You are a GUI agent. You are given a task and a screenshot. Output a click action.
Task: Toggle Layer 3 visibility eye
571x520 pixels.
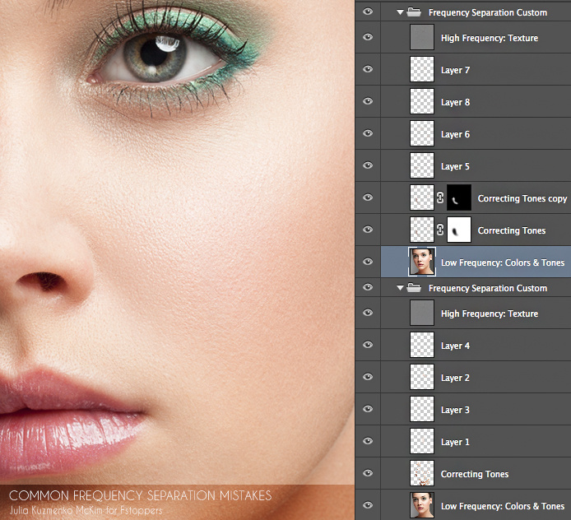pyautogui.click(x=368, y=409)
